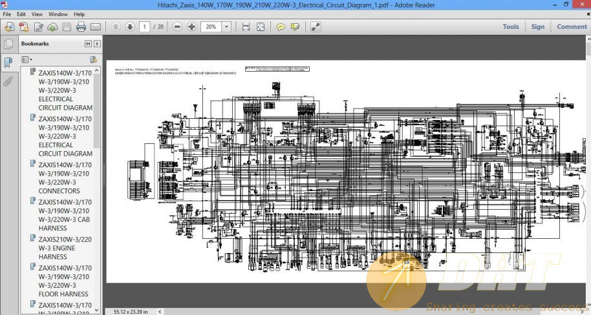The image size is (591, 315).
Task: Click the Send by email envelope icon
Action: (x=96, y=26)
